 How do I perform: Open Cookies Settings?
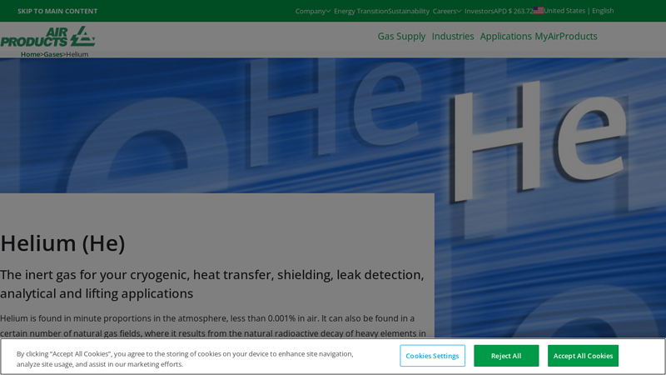(432, 356)
